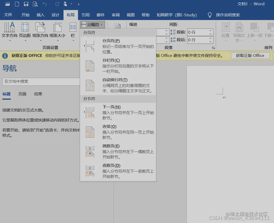Image resolution: width=274 pixels, height=223 pixels.
Task: Open Text Direction (文字方向) tool
Action: pyautogui.click(x=9, y=31)
